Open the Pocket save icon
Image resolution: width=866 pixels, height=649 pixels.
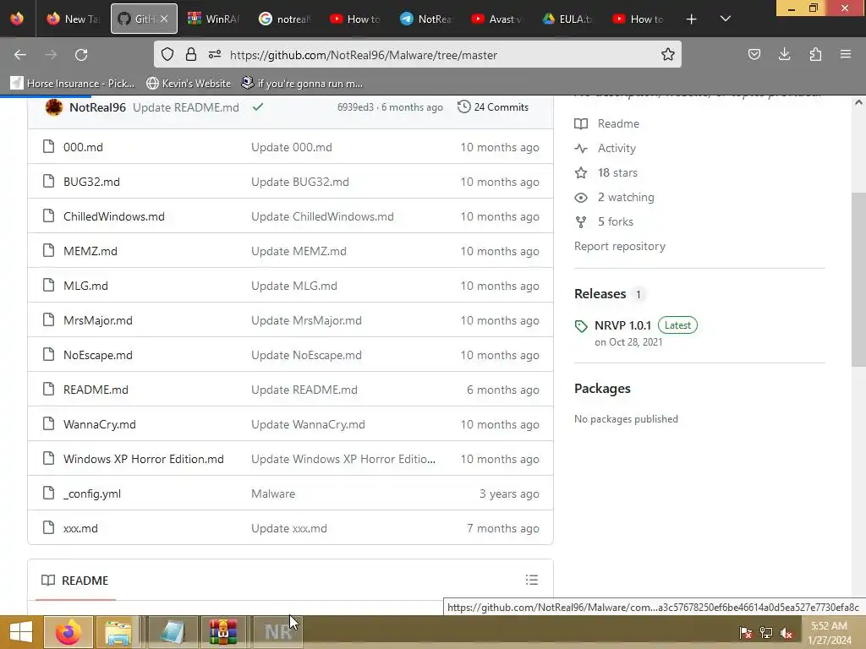[x=754, y=54]
